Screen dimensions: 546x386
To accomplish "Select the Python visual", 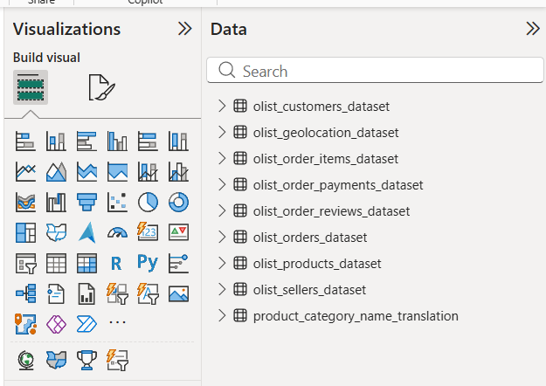I will pos(148,263).
